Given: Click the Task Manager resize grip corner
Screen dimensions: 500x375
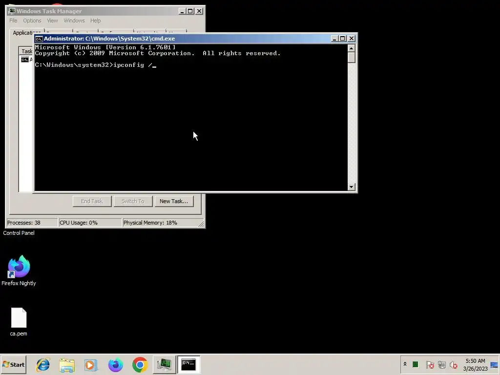Looking at the screenshot, I should point(201,224).
